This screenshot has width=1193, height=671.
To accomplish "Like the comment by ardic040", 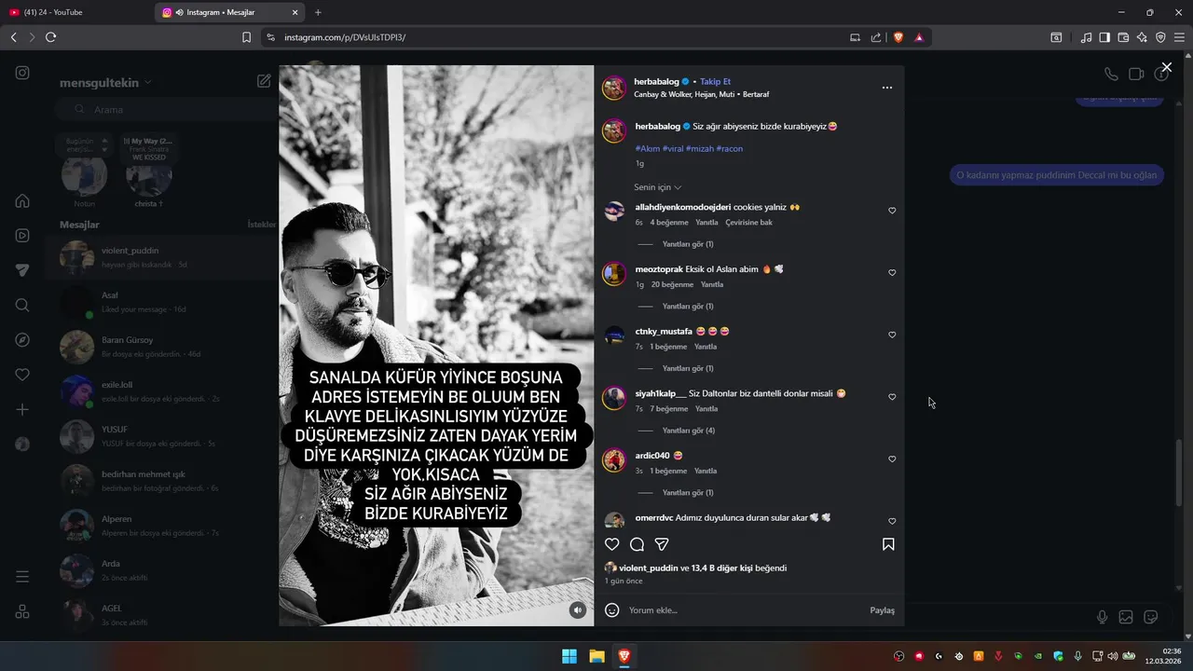I will (892, 459).
